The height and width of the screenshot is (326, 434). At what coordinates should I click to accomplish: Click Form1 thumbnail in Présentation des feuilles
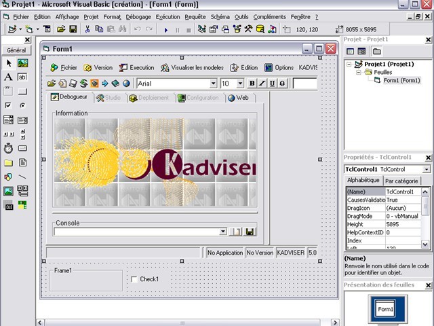click(x=386, y=308)
